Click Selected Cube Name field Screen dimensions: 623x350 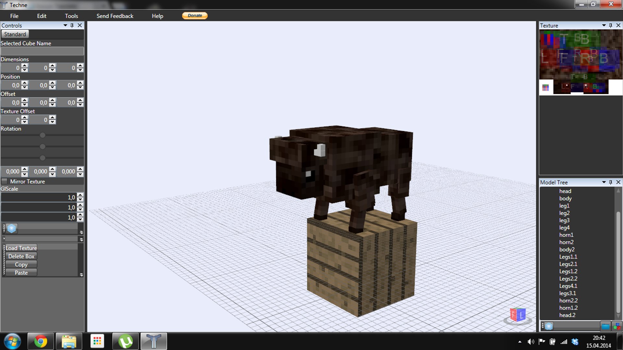(42, 51)
